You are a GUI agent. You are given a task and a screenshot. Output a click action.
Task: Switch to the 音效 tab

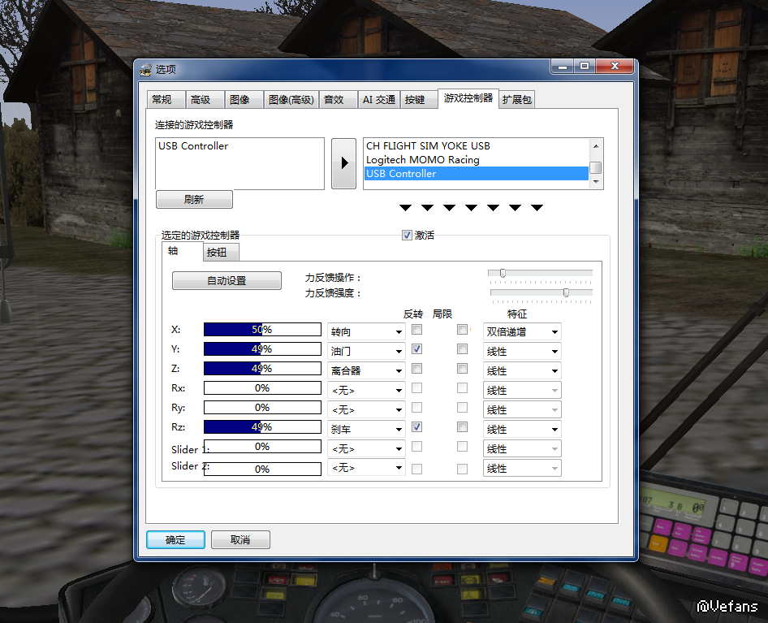(338, 100)
